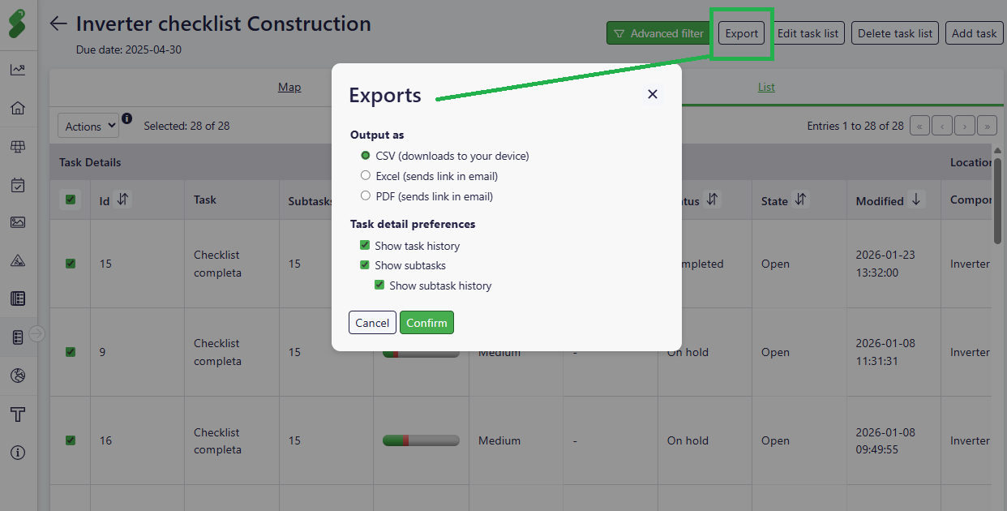Switch to the Map tab
Viewport: 1007px width, 511px height.
[x=289, y=87]
